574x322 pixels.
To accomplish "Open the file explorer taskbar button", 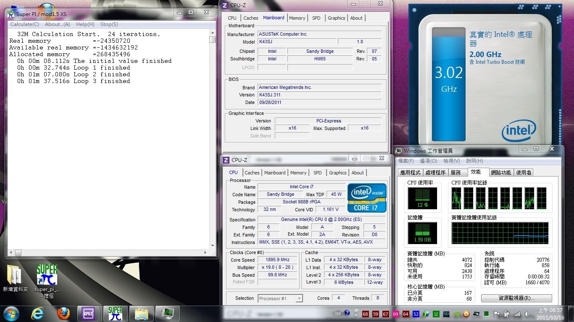I will [141, 314].
